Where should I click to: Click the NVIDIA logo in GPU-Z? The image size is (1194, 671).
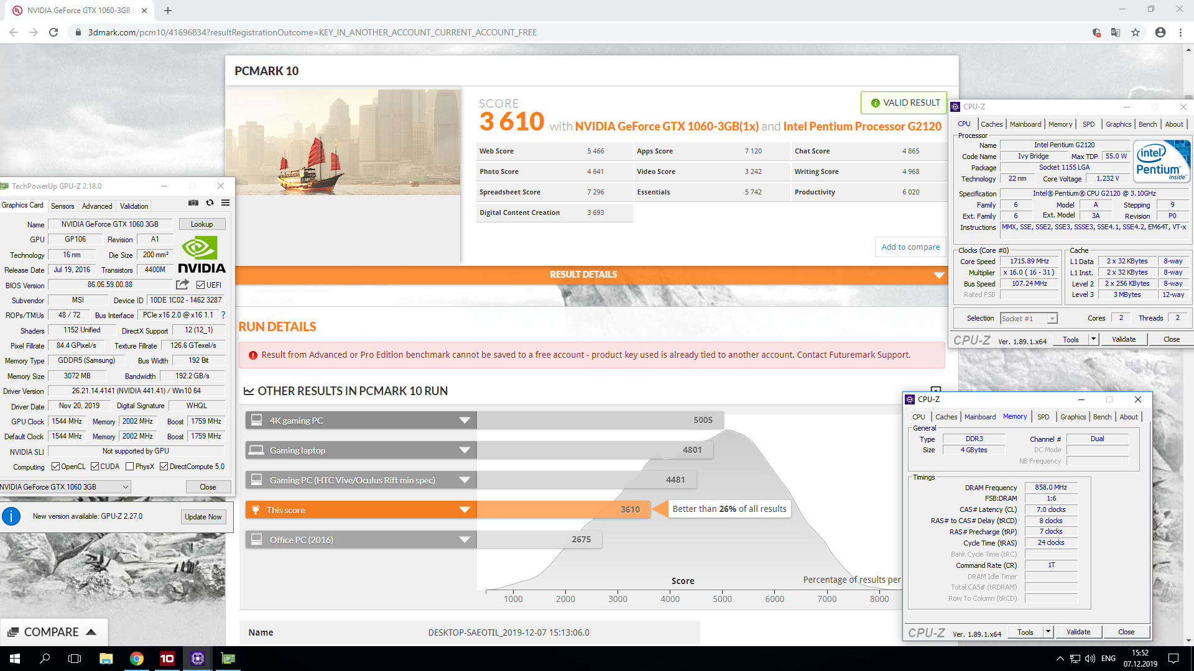click(201, 255)
